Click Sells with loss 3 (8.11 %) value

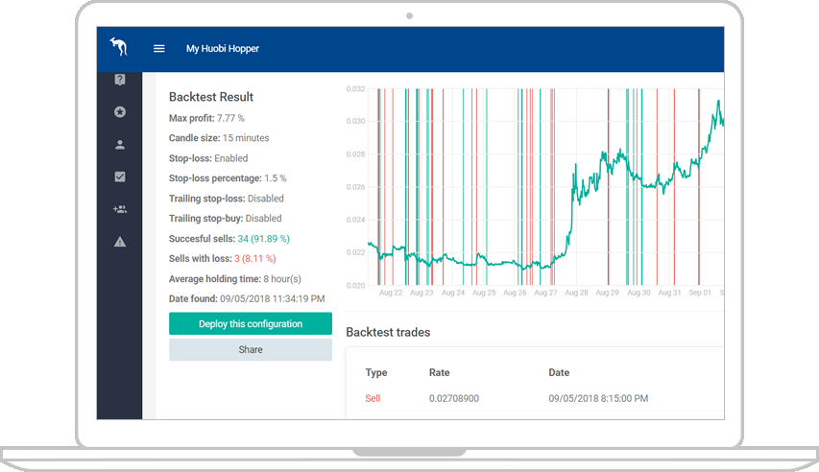coord(254,258)
